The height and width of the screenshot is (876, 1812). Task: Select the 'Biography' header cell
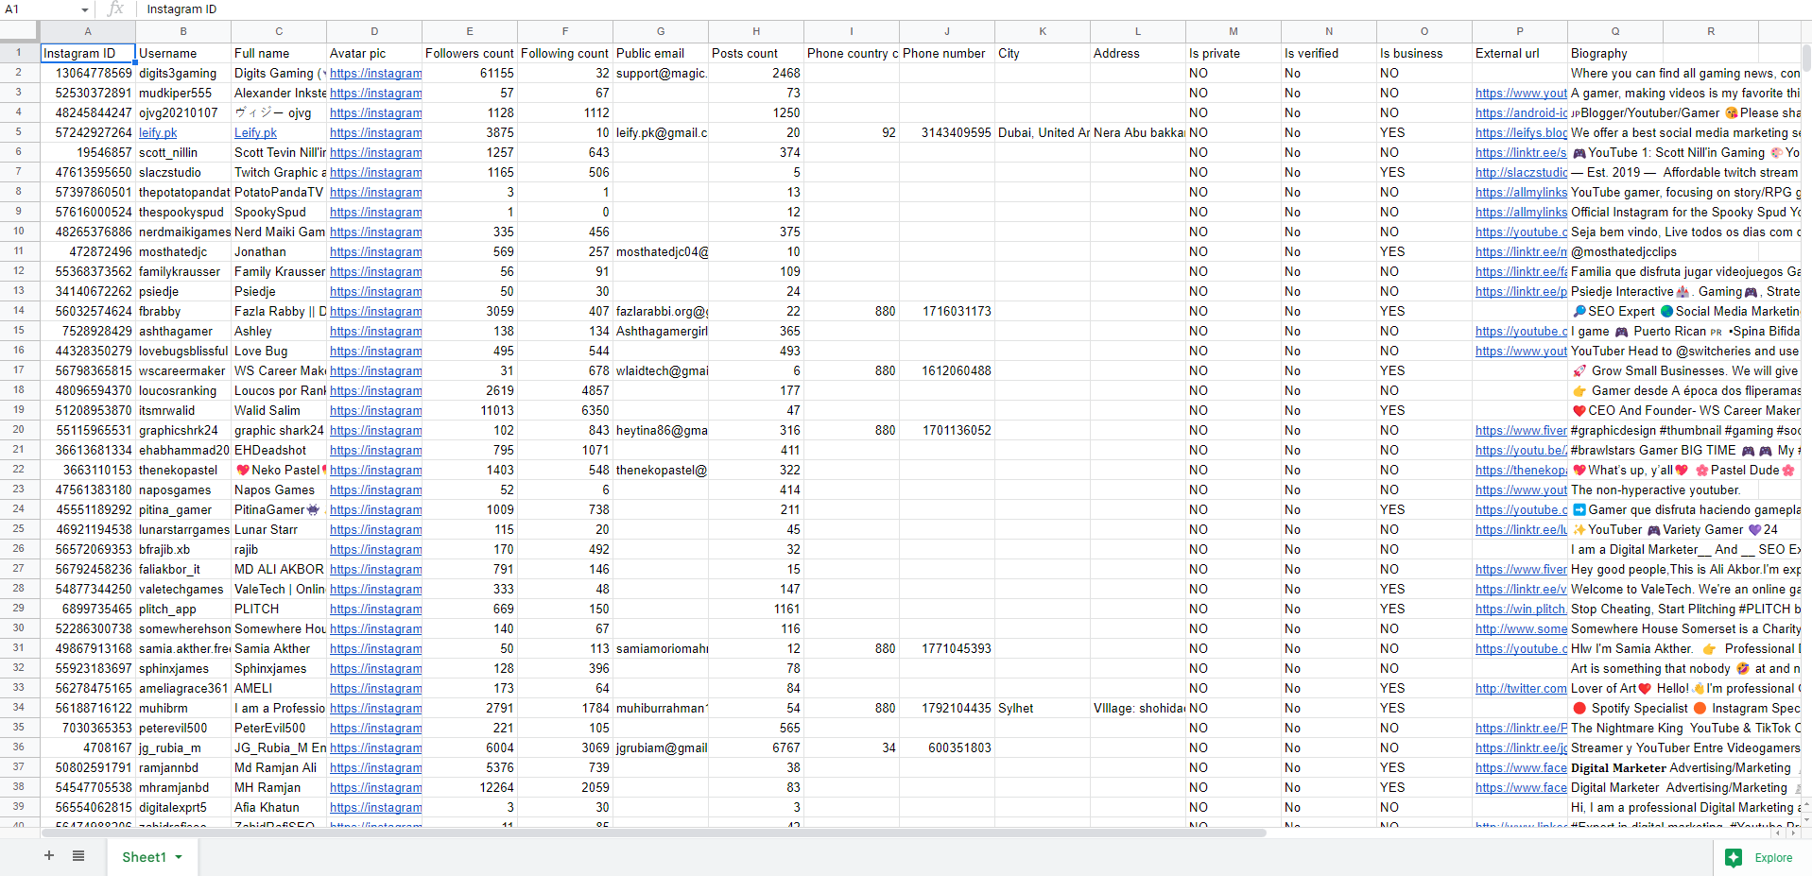click(x=1615, y=53)
